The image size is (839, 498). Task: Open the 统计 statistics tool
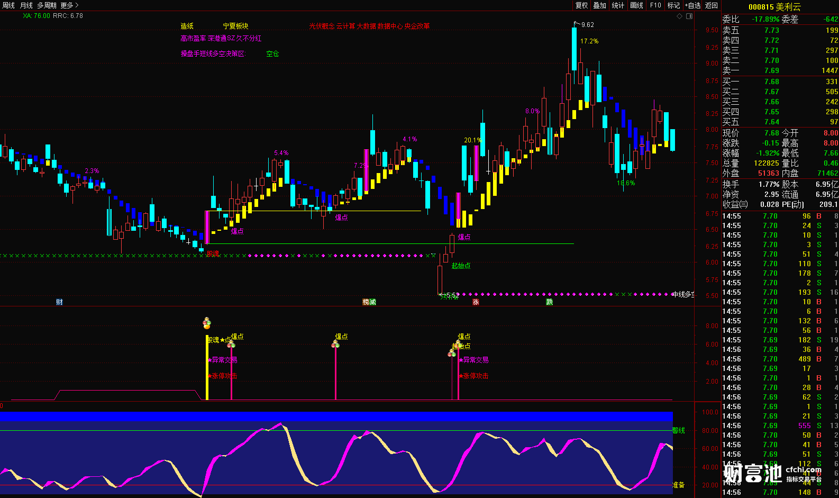point(618,5)
